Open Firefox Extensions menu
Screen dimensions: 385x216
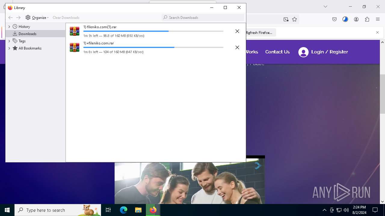367,19
